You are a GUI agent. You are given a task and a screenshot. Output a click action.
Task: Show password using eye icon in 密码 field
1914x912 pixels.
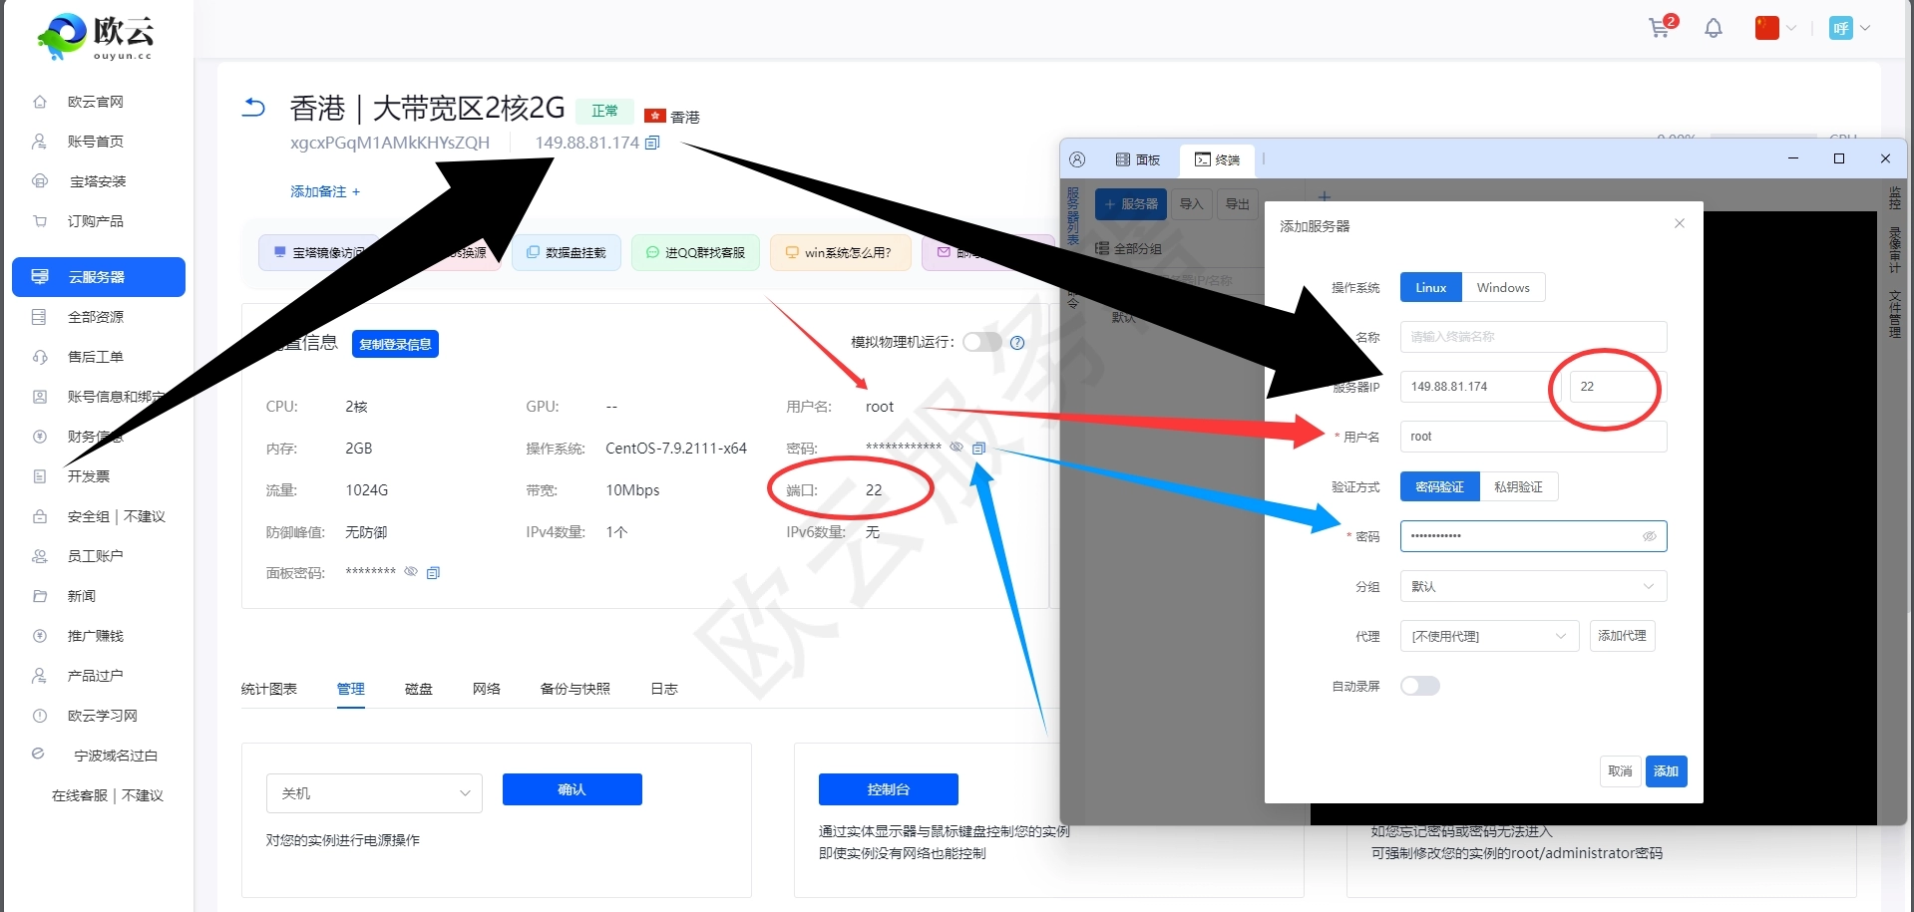pos(1651,536)
